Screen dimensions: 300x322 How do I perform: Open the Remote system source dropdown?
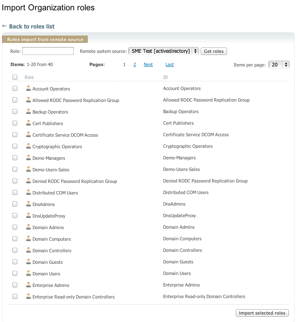pos(164,51)
